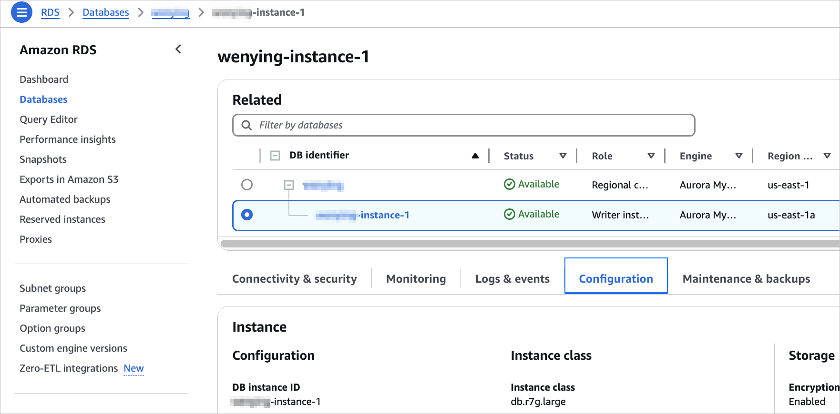Image resolution: width=840 pixels, height=414 pixels.
Task: Sort by DB identifier ascending arrow
Action: pos(475,156)
